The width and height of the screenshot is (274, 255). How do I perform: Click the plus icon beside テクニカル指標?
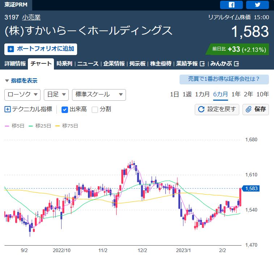tap(8, 109)
